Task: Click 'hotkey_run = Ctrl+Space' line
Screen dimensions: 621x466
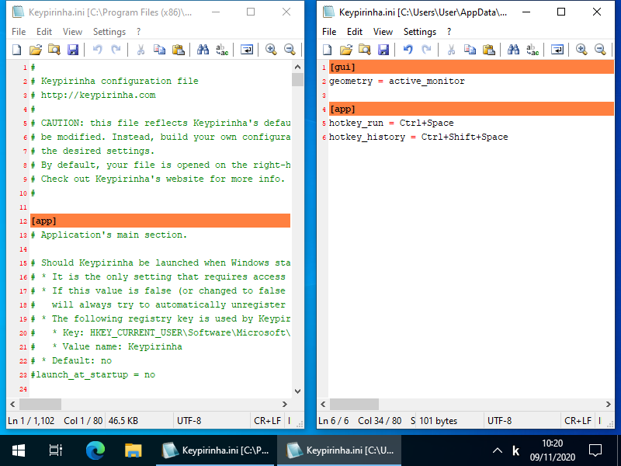Action: point(391,123)
